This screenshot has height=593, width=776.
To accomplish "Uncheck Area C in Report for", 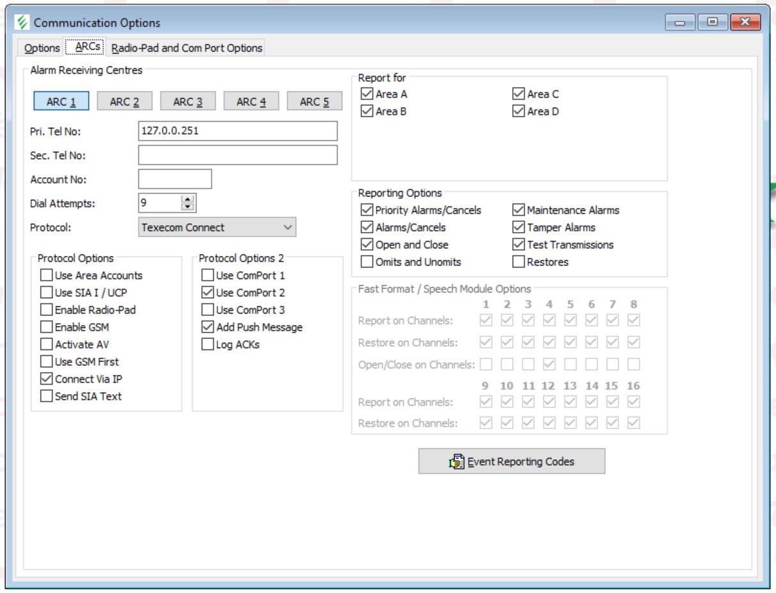I will coord(519,95).
